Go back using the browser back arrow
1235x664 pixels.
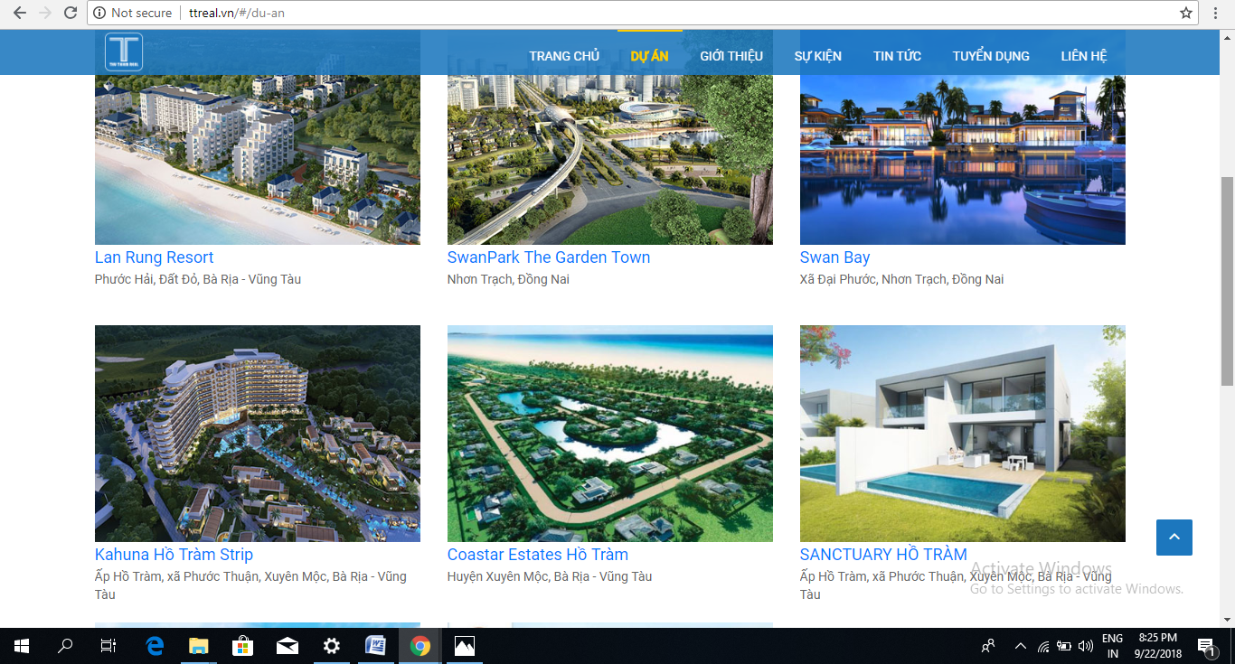(x=20, y=14)
